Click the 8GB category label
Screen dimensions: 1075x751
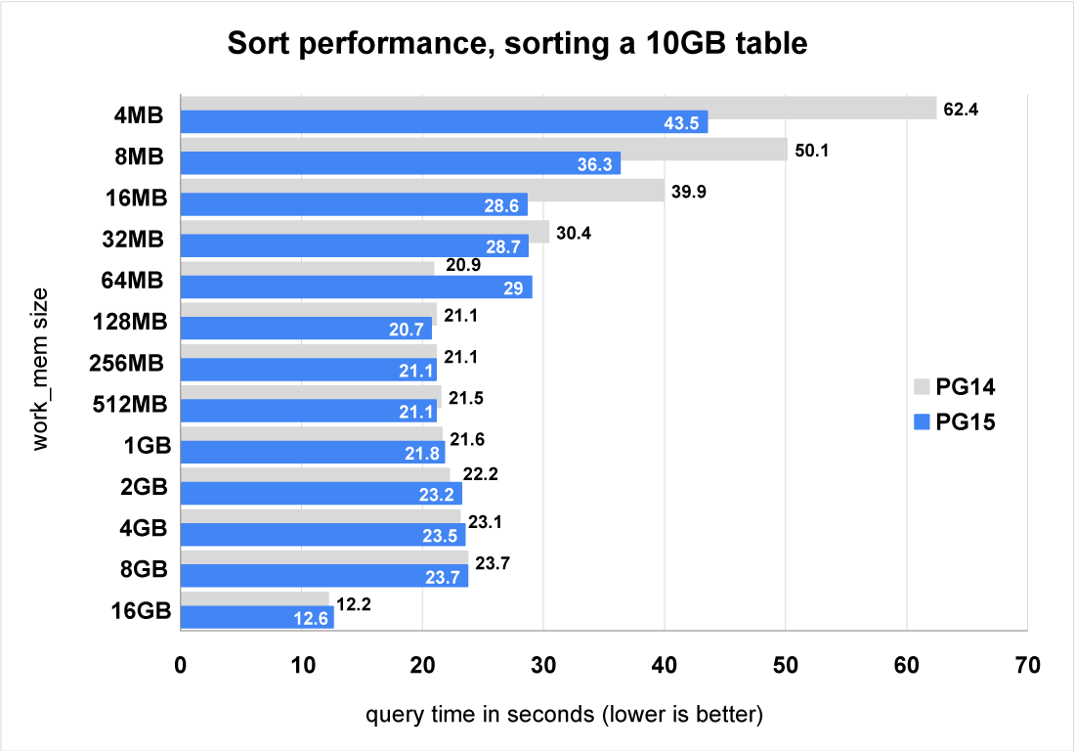click(144, 568)
